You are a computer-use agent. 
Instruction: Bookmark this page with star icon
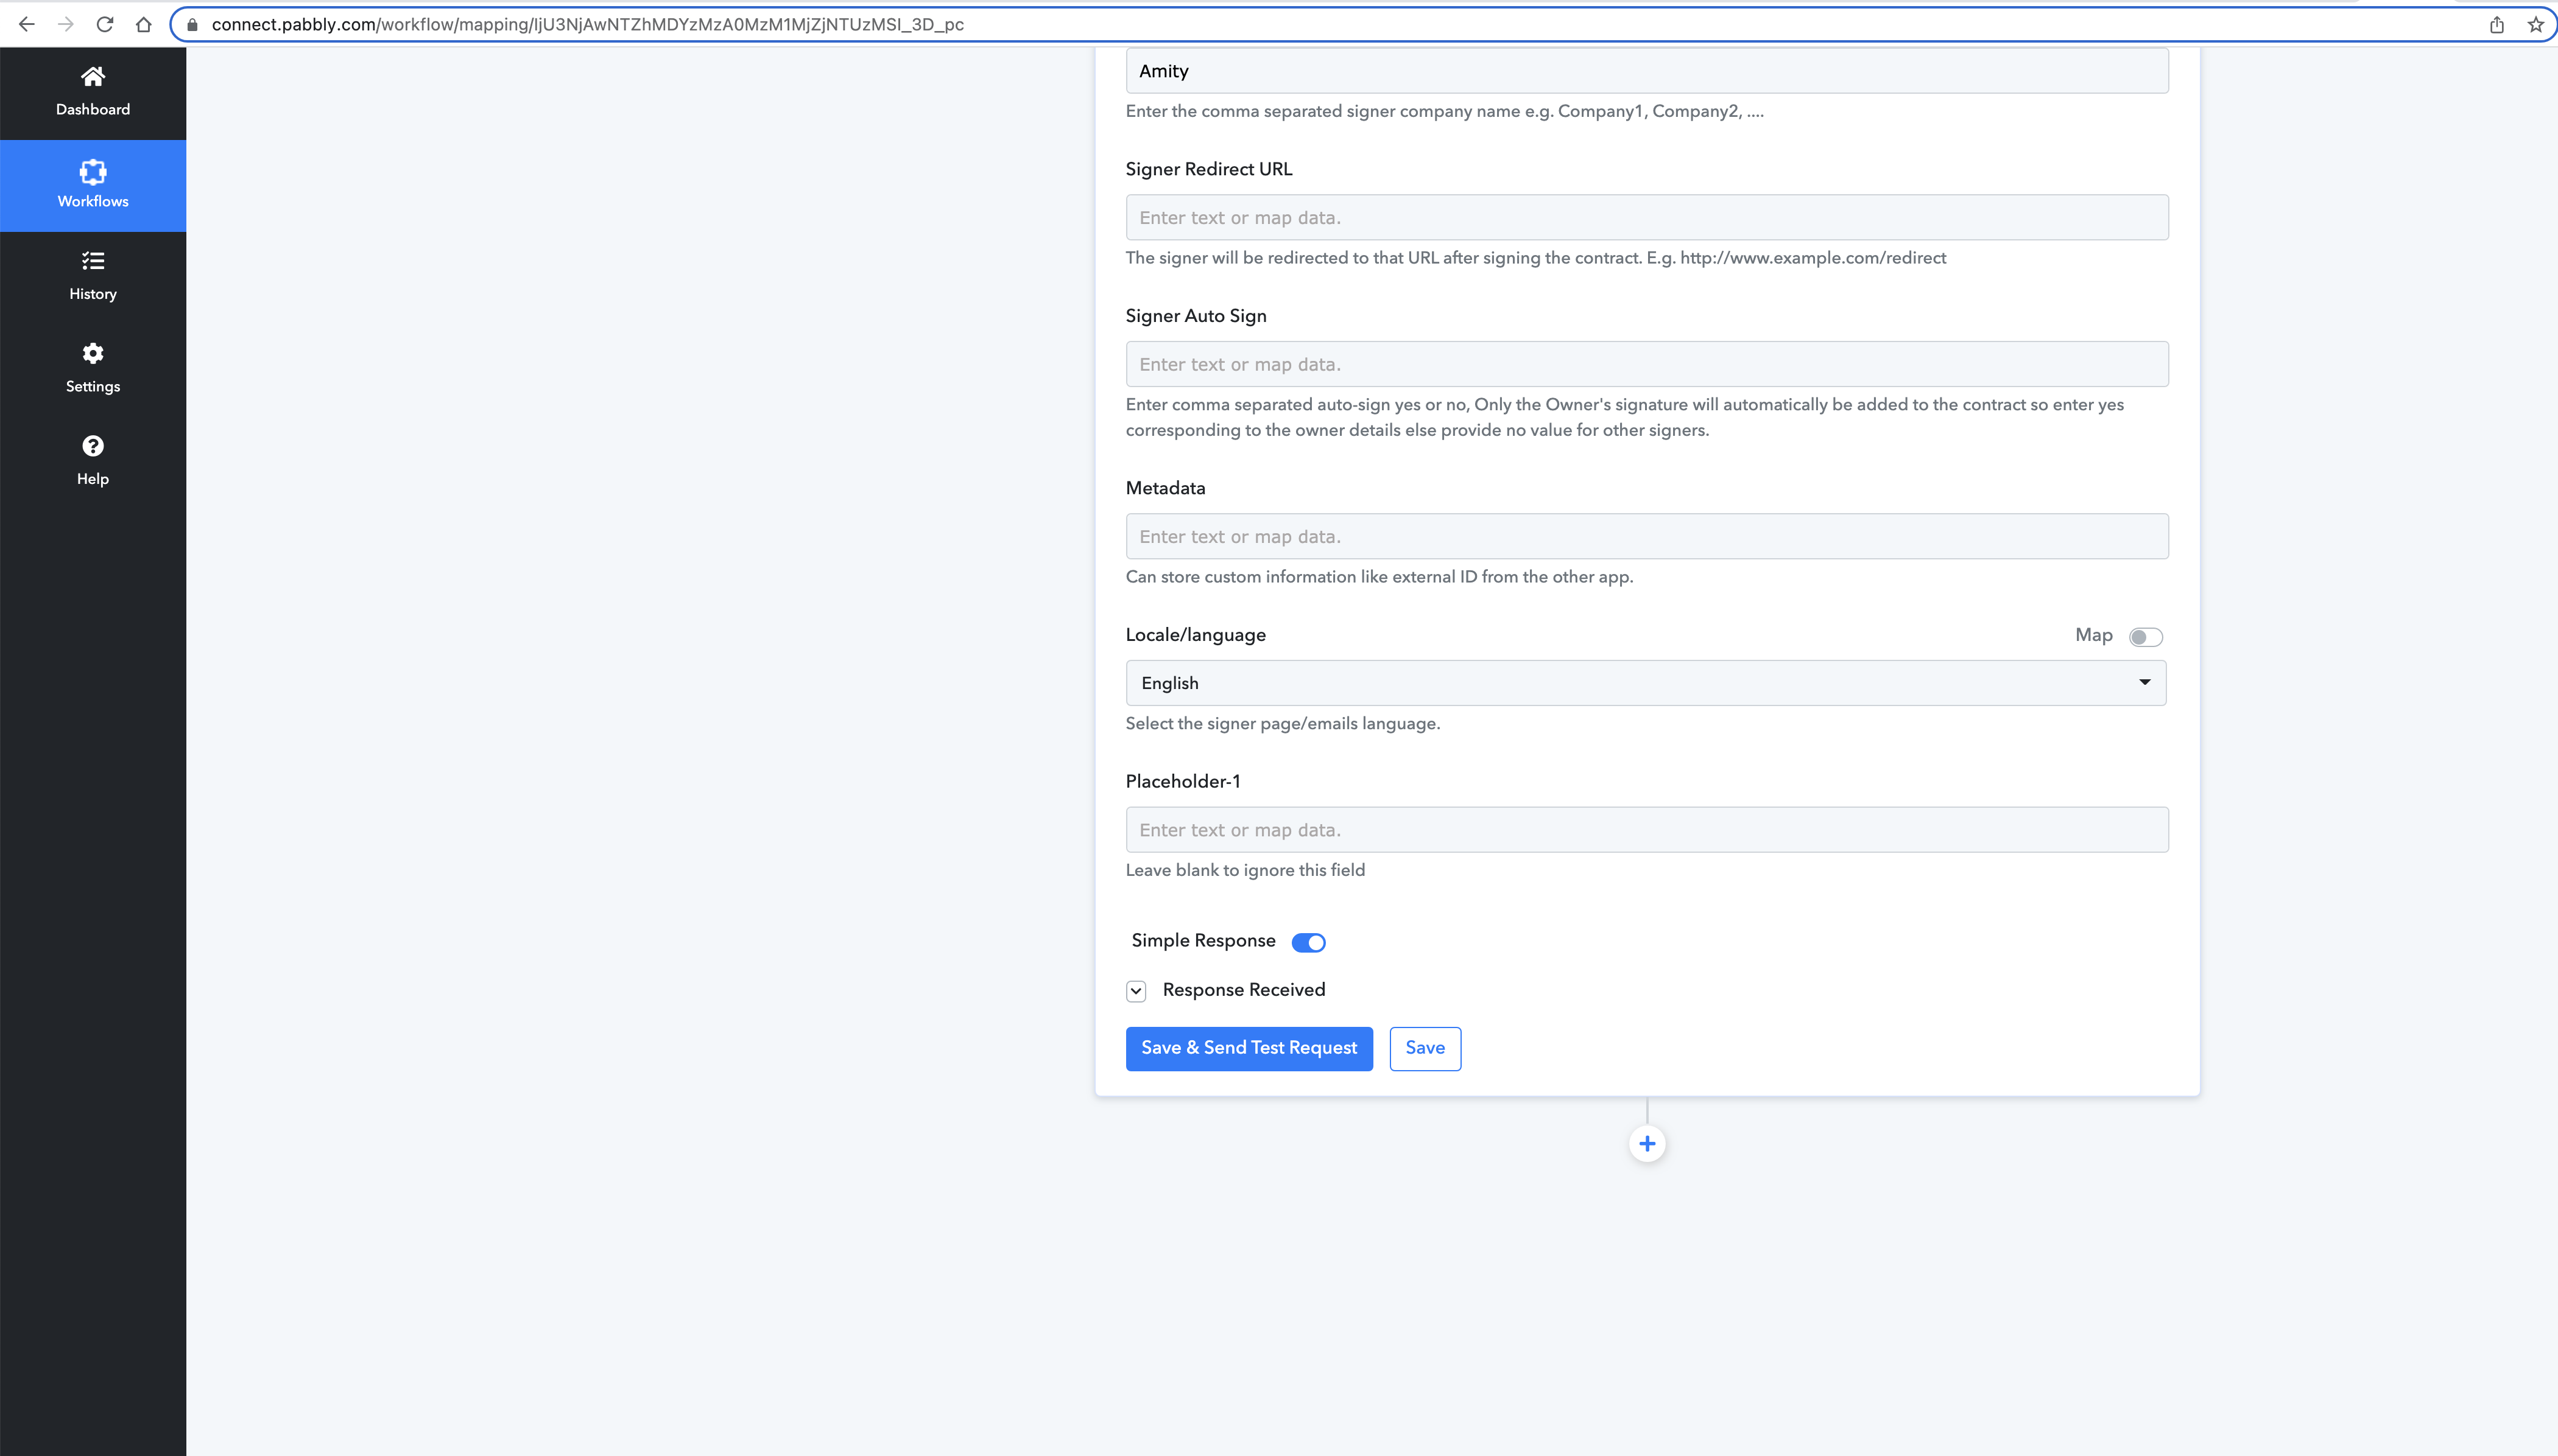(2535, 24)
